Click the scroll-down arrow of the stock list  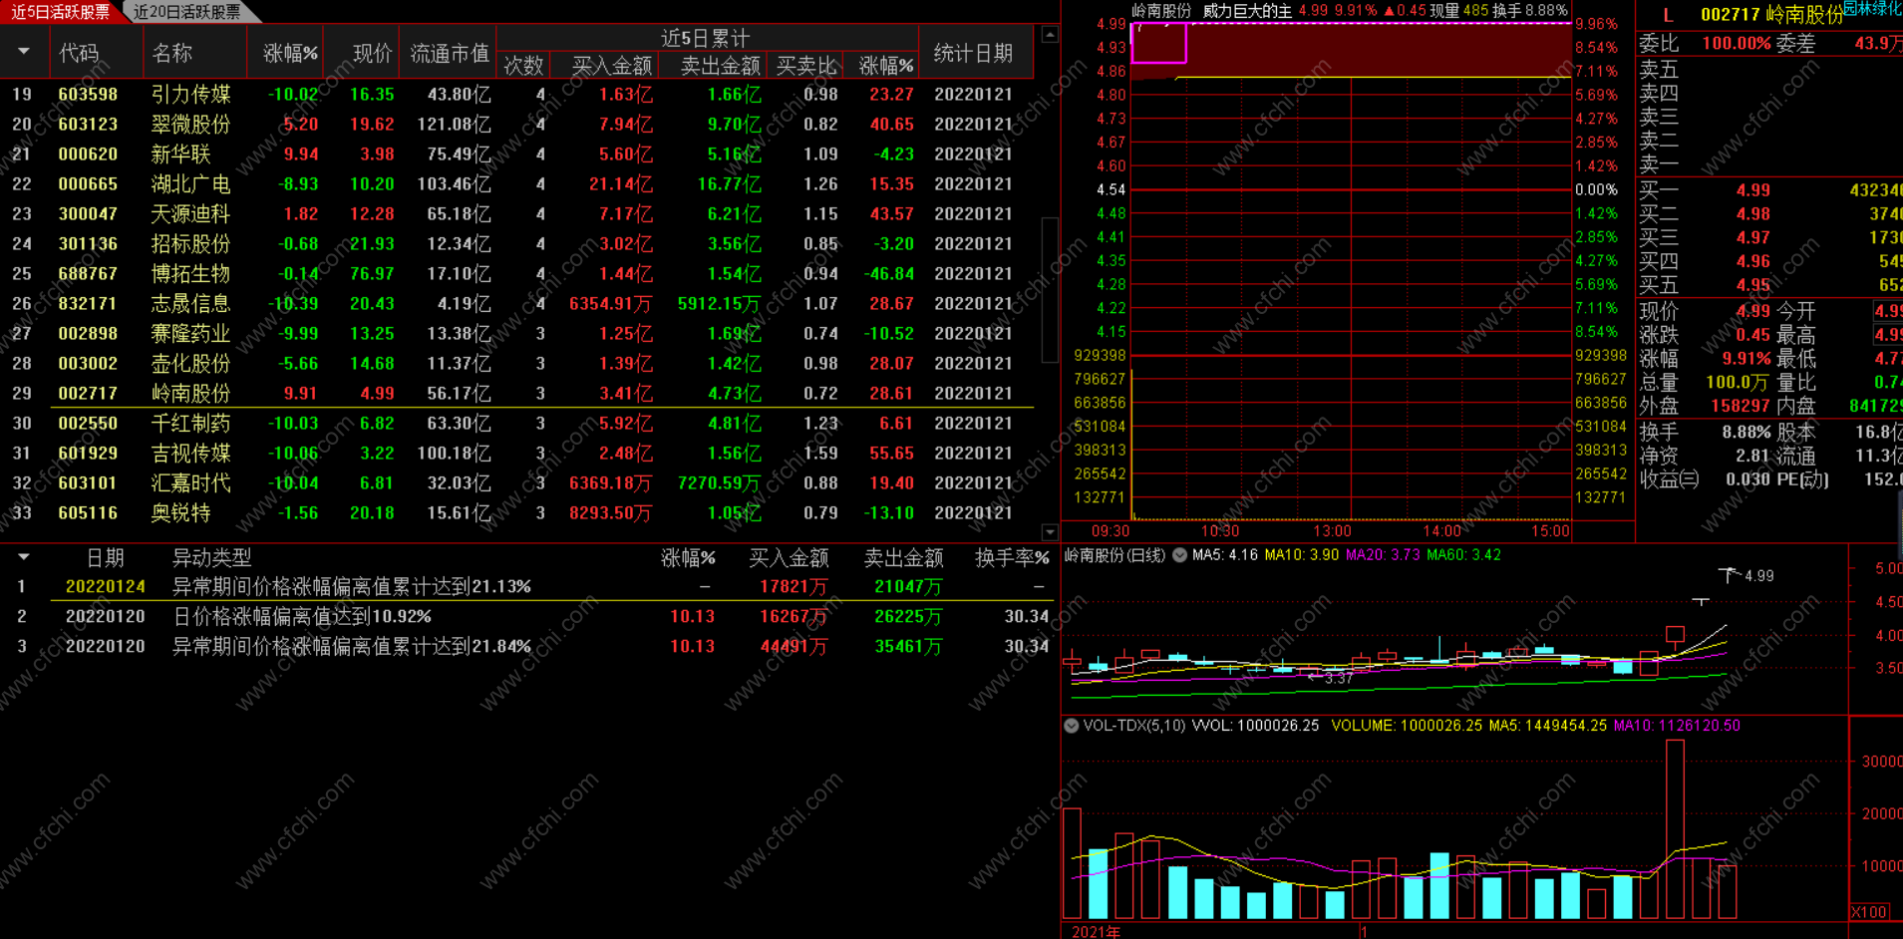click(x=1050, y=532)
